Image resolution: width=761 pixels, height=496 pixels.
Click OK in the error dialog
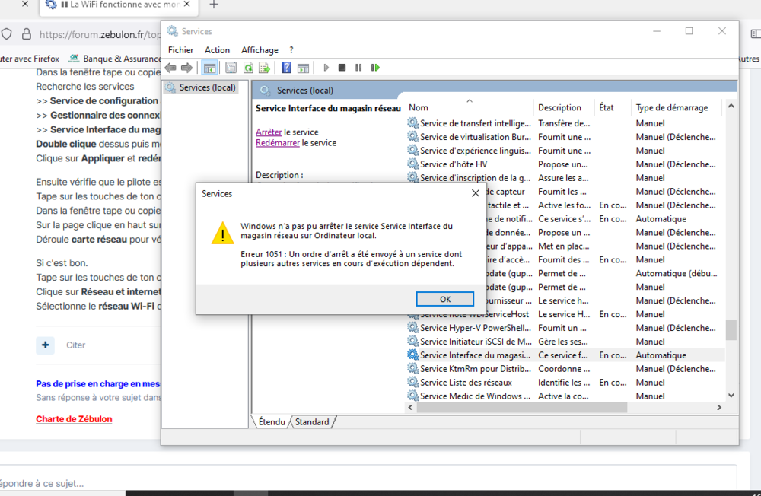[x=445, y=299]
